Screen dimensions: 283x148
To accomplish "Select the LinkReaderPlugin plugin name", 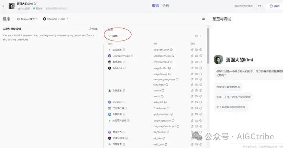I will tap(121, 56).
